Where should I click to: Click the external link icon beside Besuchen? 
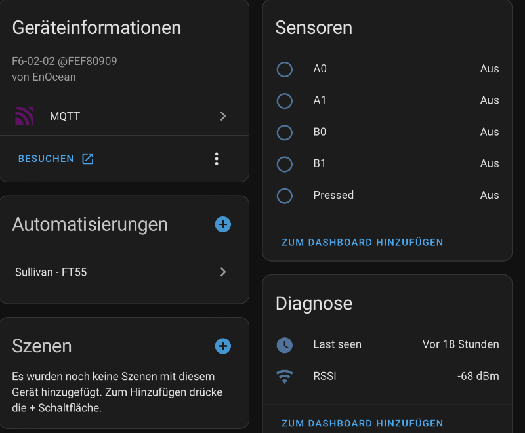(88, 159)
